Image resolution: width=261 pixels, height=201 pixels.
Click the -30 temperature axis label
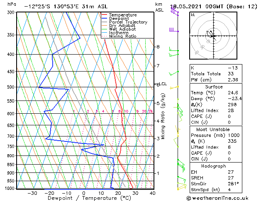[32, 193]
